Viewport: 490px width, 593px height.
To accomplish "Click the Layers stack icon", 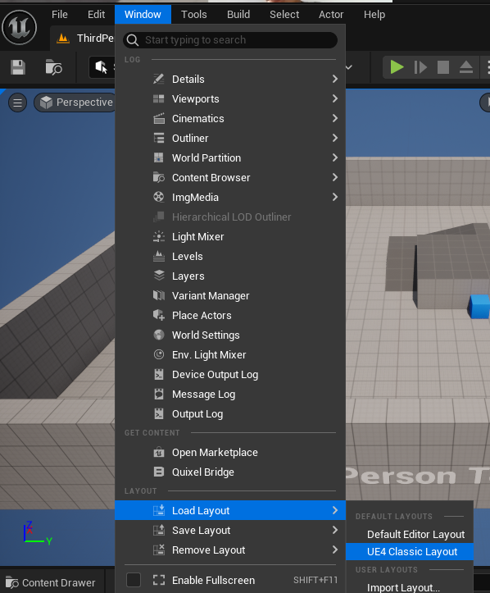I will click(159, 276).
